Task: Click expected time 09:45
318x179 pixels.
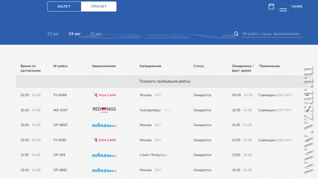Action: point(237,95)
